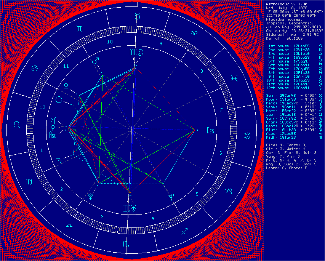This screenshot has width=325, height=261.
Task: Select the Jupiter glyph above Asc
Action: 53,121
